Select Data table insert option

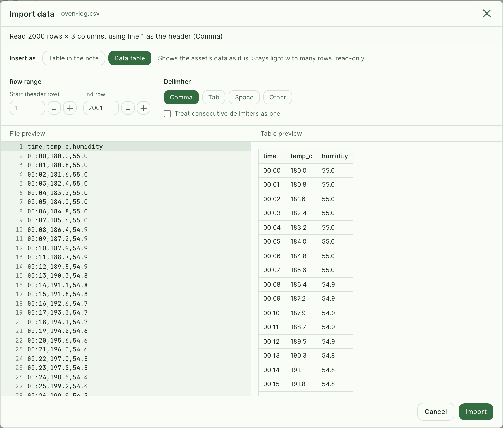130,58
